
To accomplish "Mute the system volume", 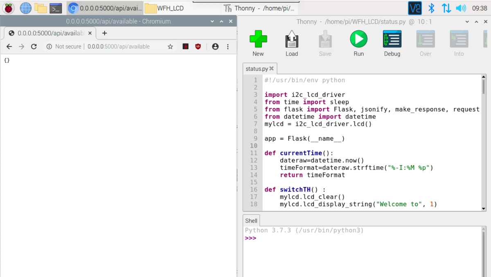I will tap(462, 7).
